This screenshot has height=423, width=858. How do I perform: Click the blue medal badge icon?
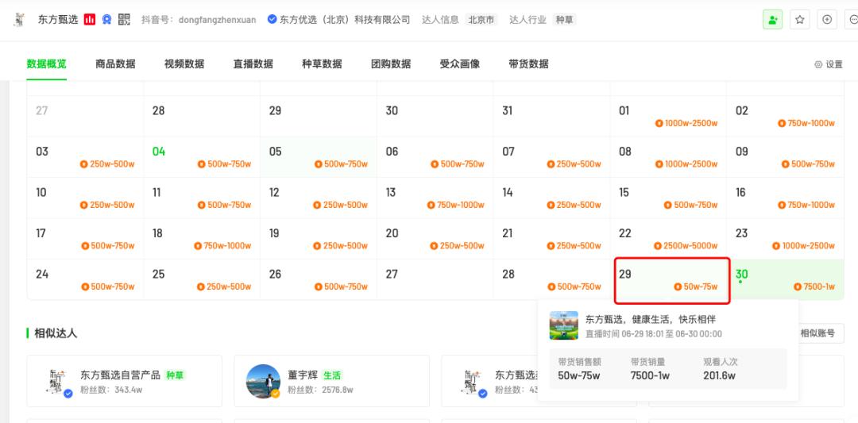[106, 20]
